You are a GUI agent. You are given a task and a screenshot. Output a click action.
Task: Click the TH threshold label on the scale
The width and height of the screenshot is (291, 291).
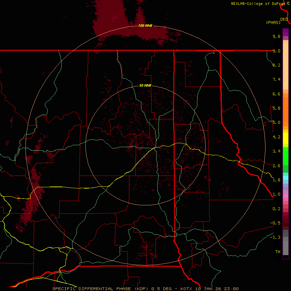click(278, 252)
